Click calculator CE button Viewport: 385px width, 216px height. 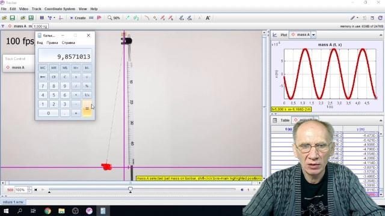[54, 77]
